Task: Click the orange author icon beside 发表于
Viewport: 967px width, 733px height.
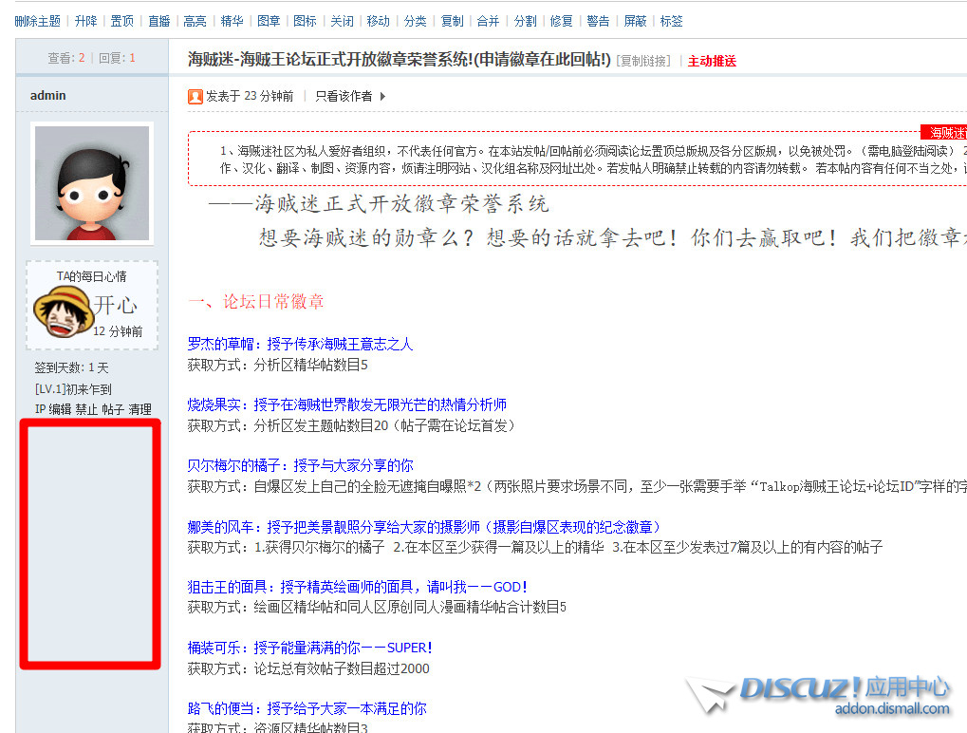Action: (195, 96)
